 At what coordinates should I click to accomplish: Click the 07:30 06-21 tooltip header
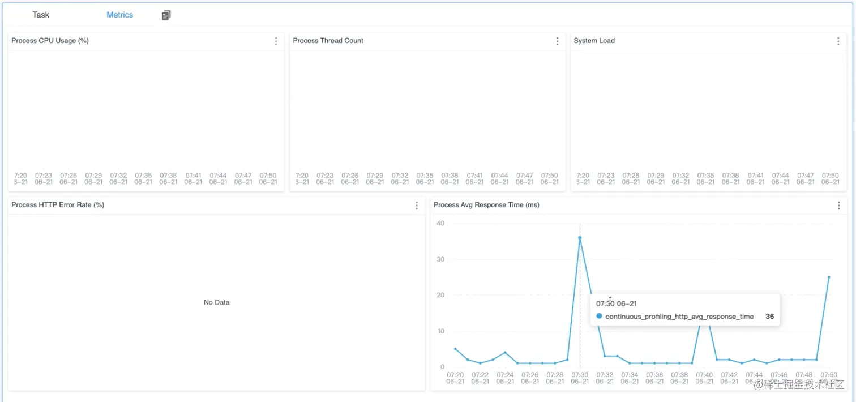616,304
